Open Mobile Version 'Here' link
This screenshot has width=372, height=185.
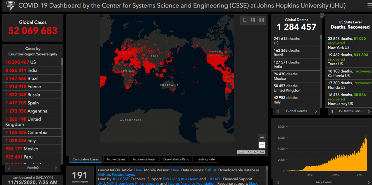click(175, 170)
